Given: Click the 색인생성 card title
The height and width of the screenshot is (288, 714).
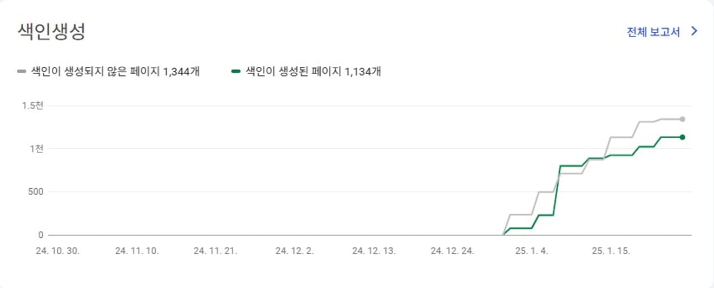Looking at the screenshot, I should (51, 31).
